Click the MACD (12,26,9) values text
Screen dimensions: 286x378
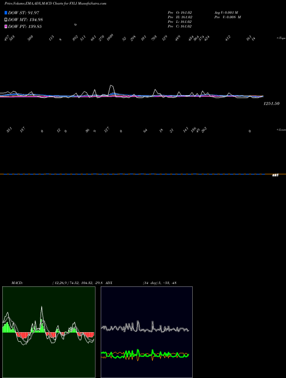[78, 283]
